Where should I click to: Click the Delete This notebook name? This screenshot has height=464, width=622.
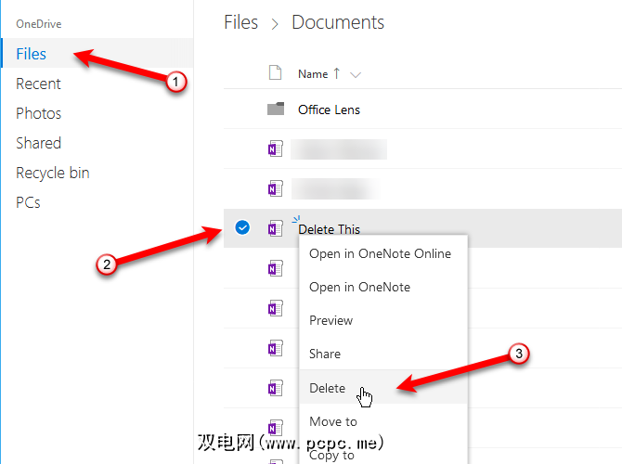click(329, 229)
